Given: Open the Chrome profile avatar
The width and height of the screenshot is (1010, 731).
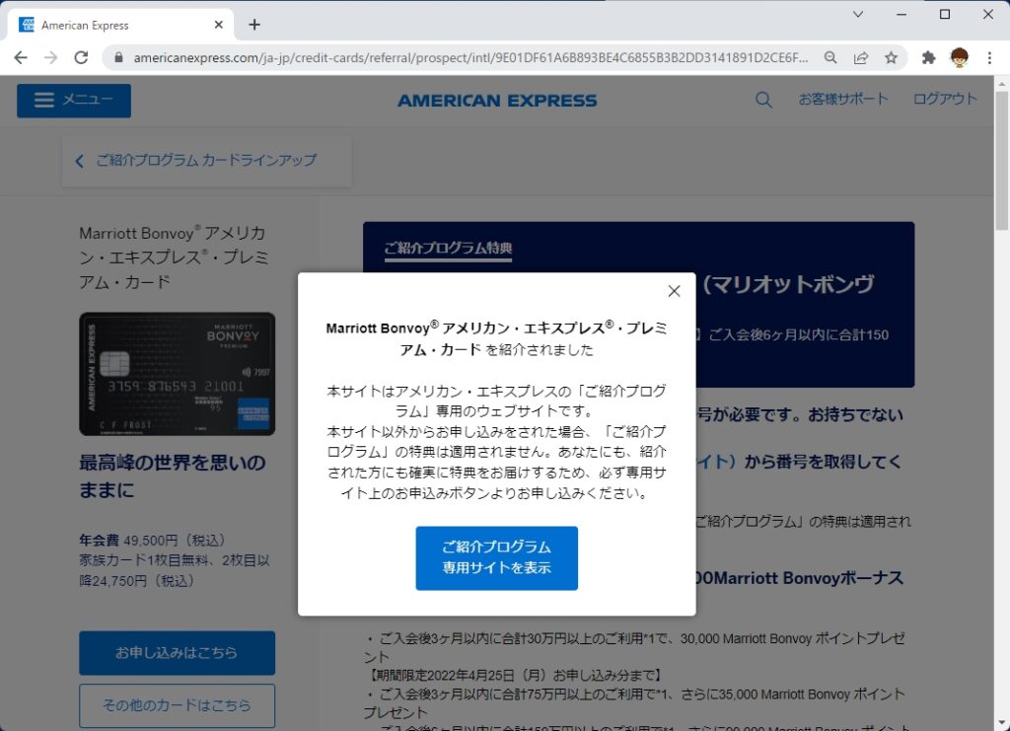Looking at the screenshot, I should pos(959,57).
